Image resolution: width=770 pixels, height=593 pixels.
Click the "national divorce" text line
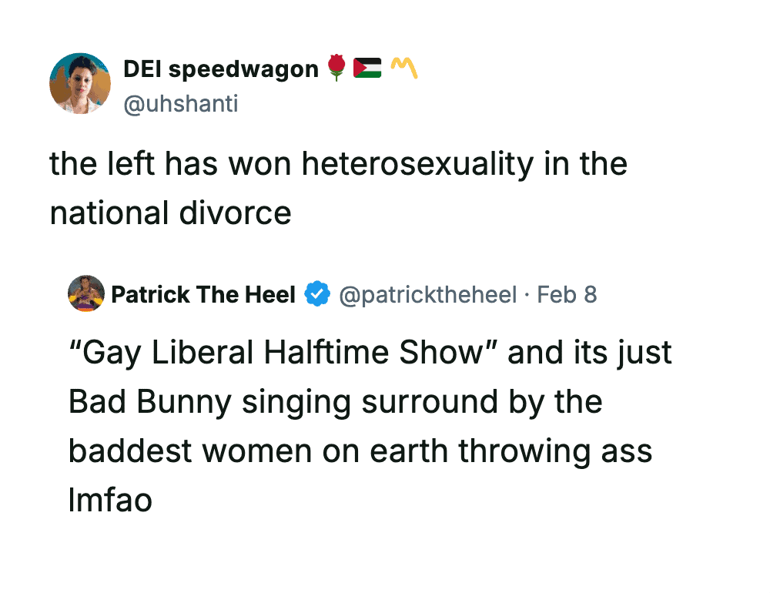pyautogui.click(x=170, y=213)
